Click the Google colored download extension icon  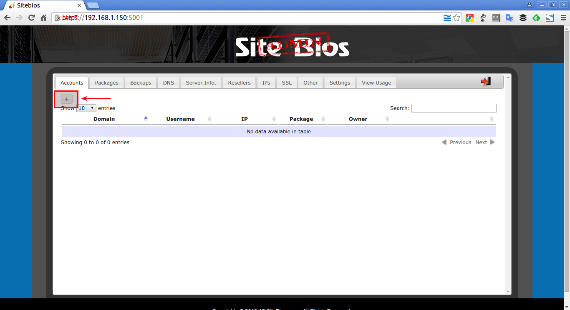tap(470, 18)
